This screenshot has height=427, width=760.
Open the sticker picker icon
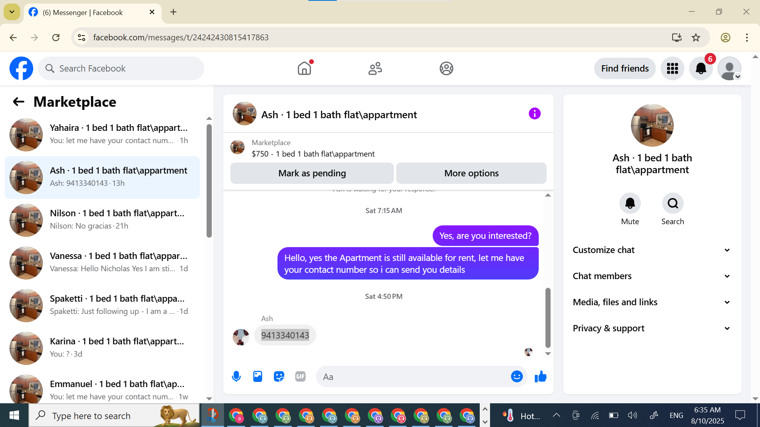tap(279, 376)
